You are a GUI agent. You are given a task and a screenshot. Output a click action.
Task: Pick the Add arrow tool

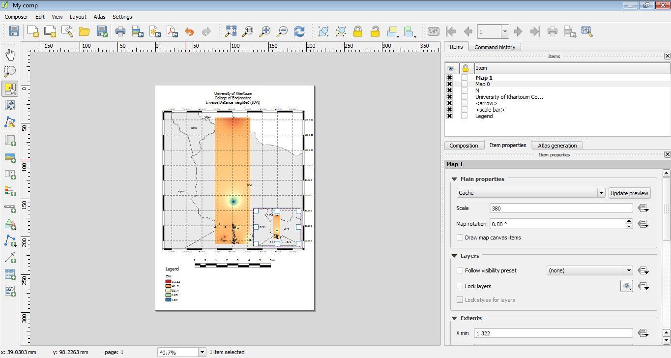tap(10, 258)
